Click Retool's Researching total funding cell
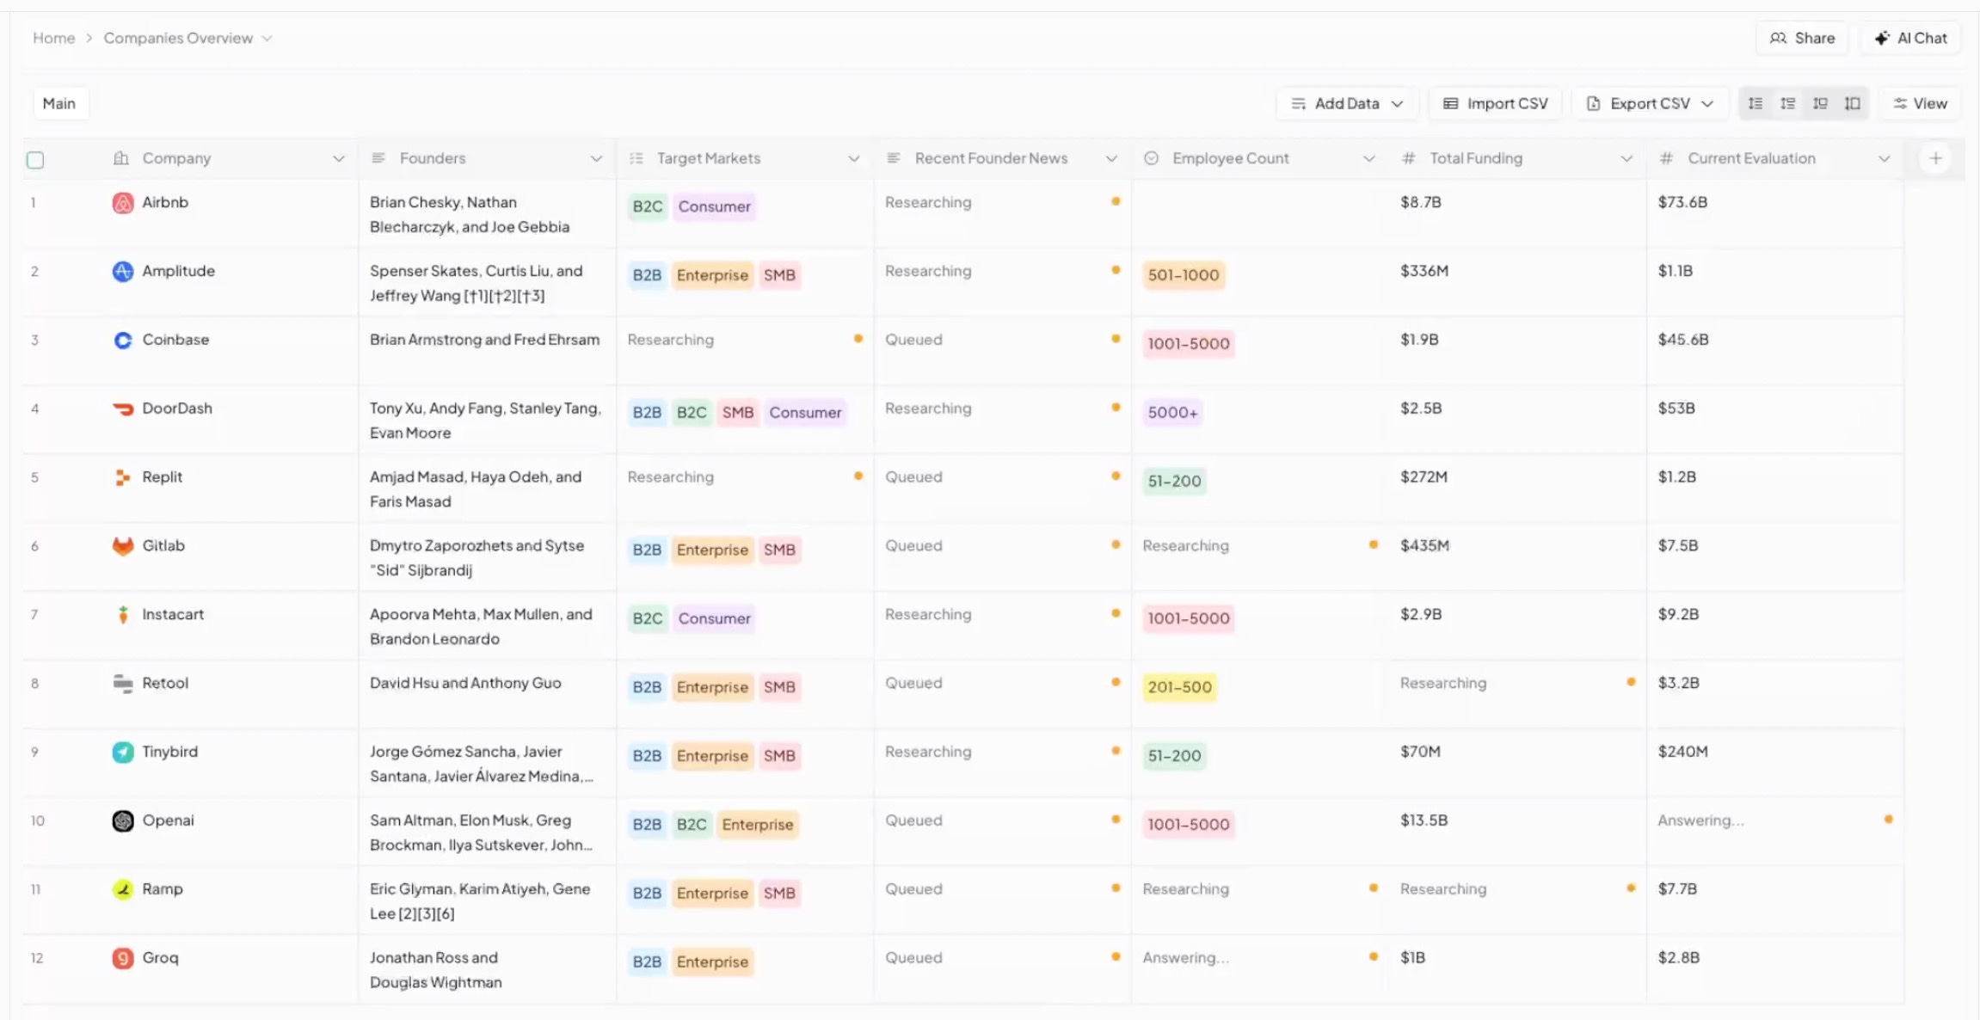Image resolution: width=1980 pixels, height=1020 pixels. pos(1517,694)
